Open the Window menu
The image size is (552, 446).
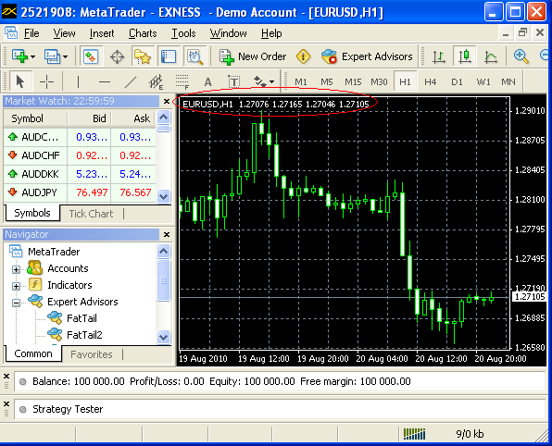[228, 33]
